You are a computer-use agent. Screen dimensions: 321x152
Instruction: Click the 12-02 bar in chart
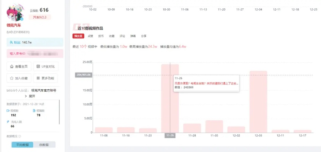pos(236,130)
